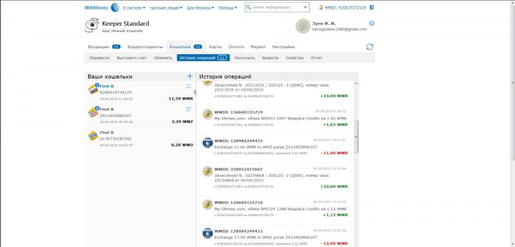Expand search field dropdown arrow

(x=305, y=7)
